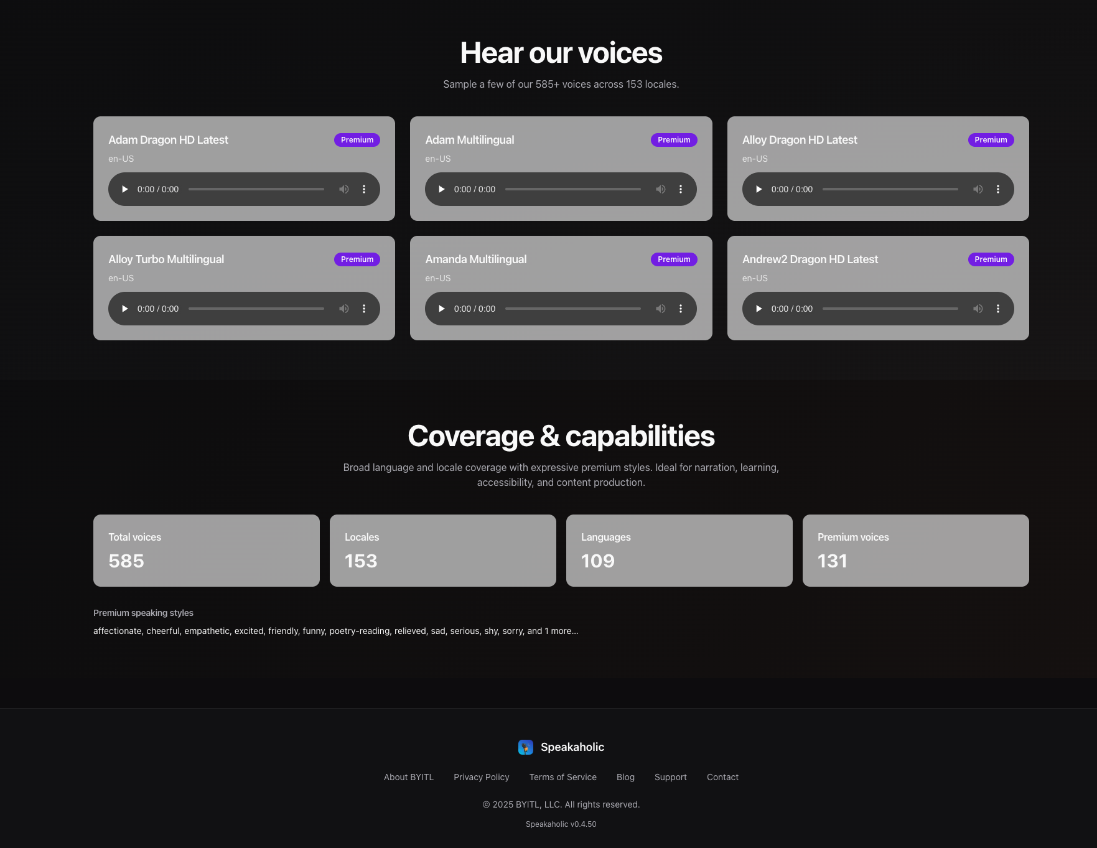
Task: Go to Terms of Service
Action: point(563,777)
